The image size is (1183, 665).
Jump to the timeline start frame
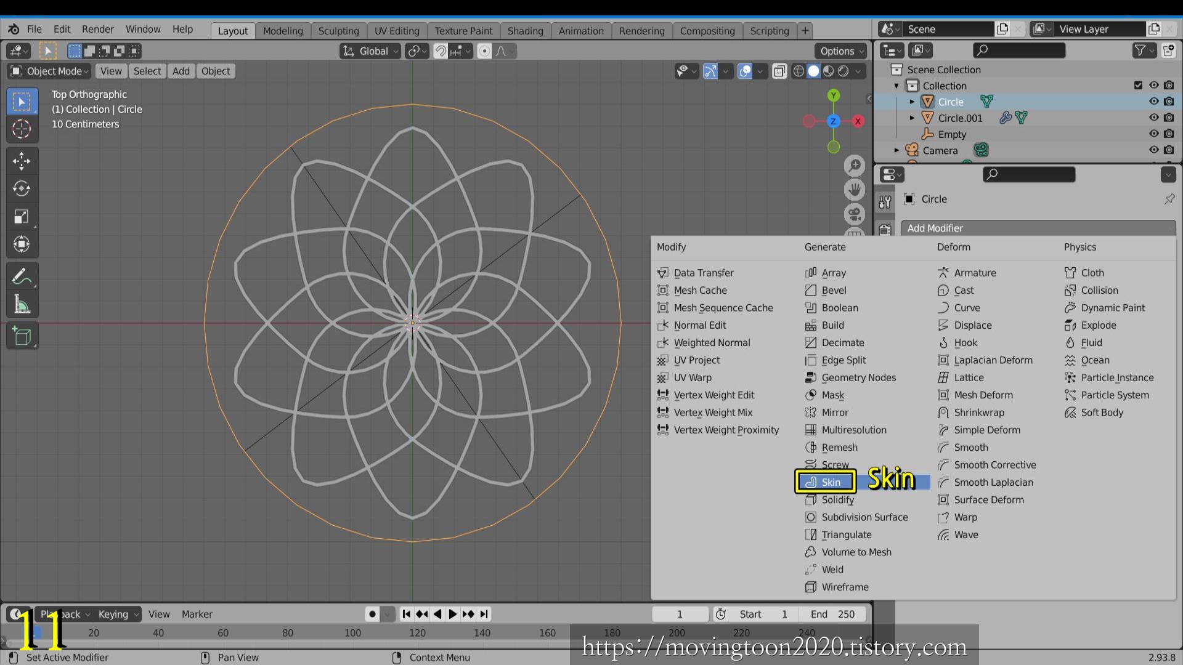pyautogui.click(x=407, y=614)
